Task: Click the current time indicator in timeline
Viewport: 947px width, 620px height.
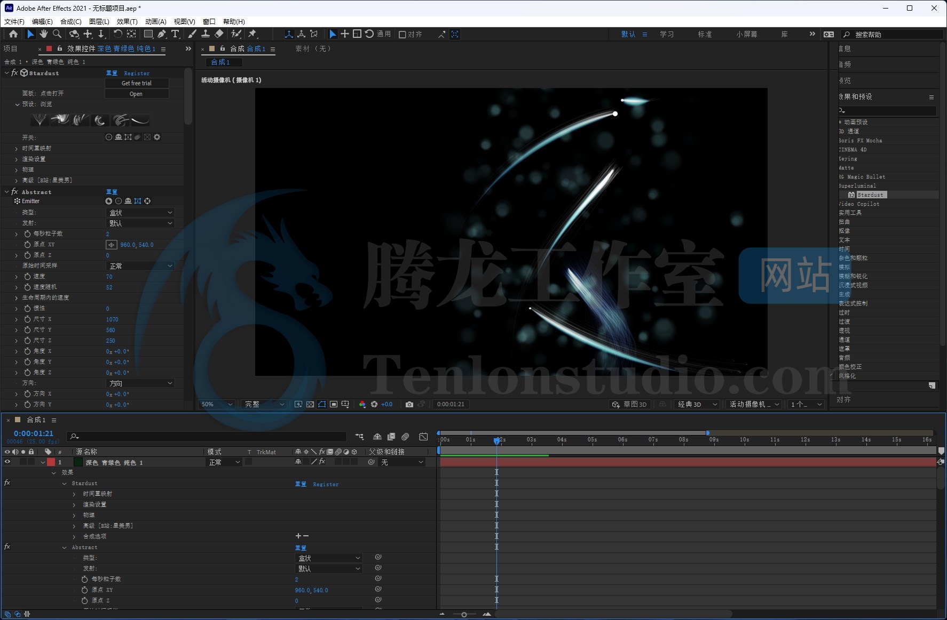Action: [497, 440]
